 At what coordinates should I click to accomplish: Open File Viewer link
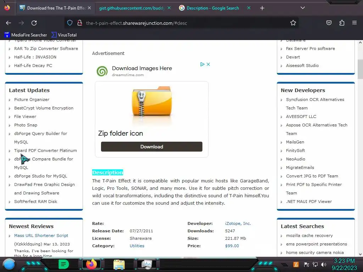25,117
